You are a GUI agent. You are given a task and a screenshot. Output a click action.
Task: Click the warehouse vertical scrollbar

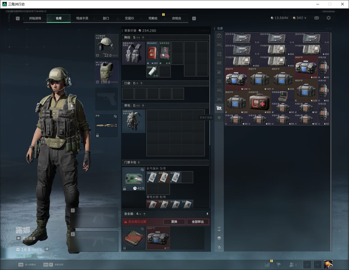point(331,136)
